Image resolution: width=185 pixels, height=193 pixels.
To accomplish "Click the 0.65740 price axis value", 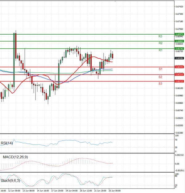I will click(179, 111).
